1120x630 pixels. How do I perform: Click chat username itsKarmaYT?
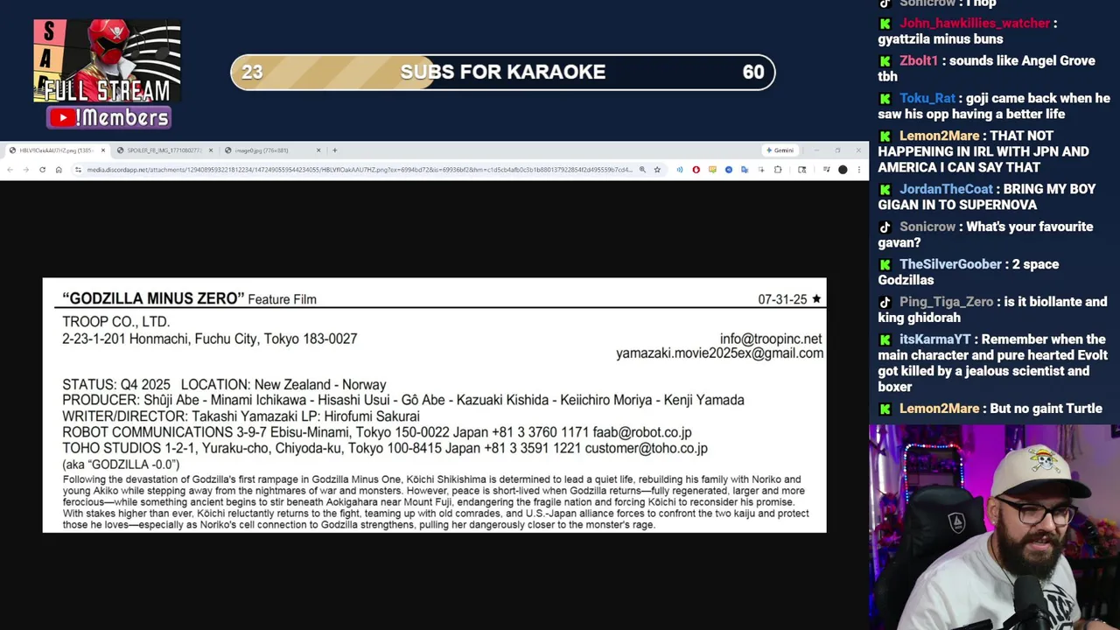[935, 339]
